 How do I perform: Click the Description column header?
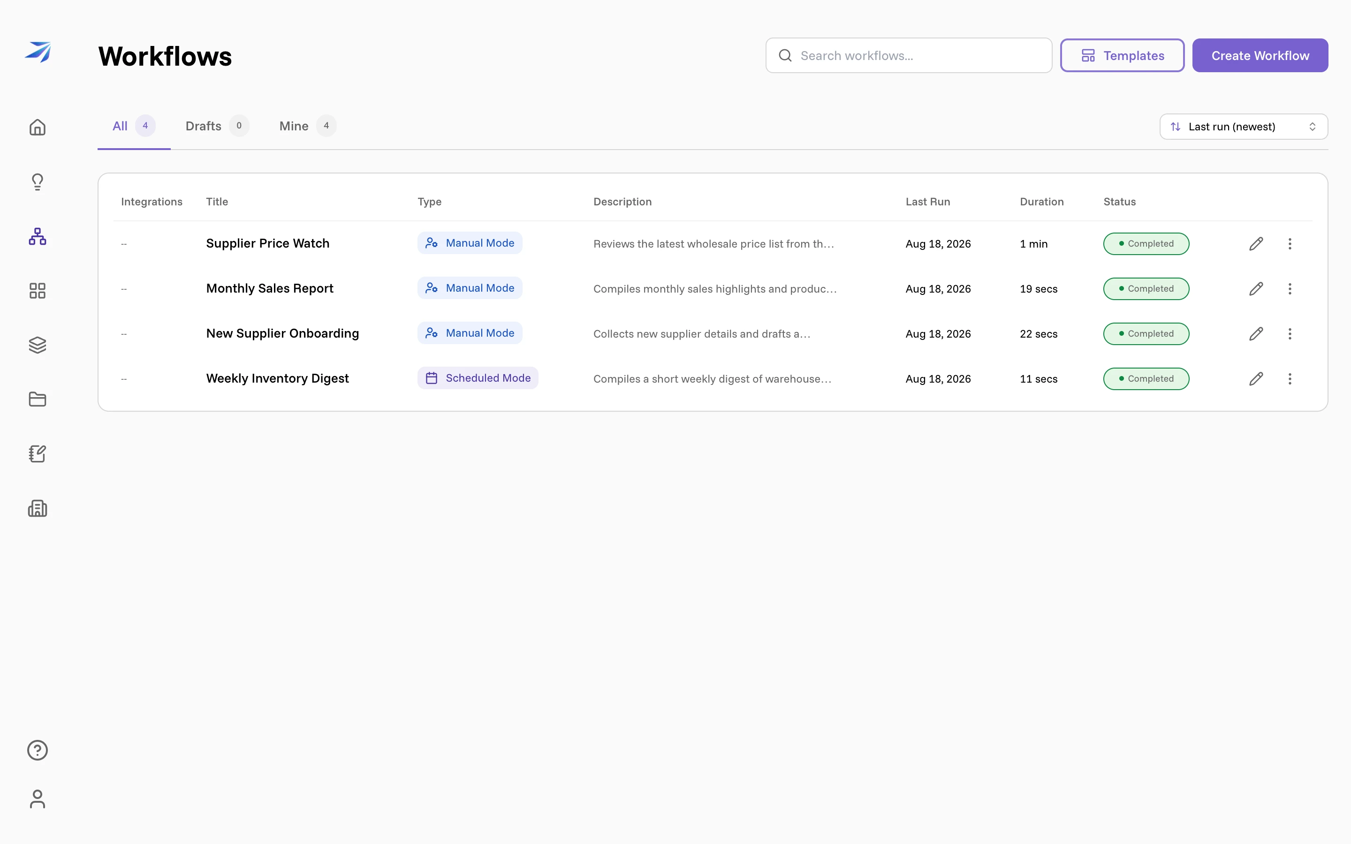[x=622, y=202]
